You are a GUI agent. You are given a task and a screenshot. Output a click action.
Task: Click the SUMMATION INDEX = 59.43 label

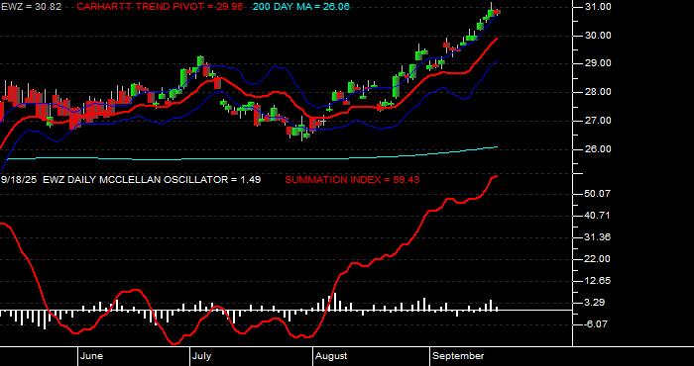(x=352, y=180)
